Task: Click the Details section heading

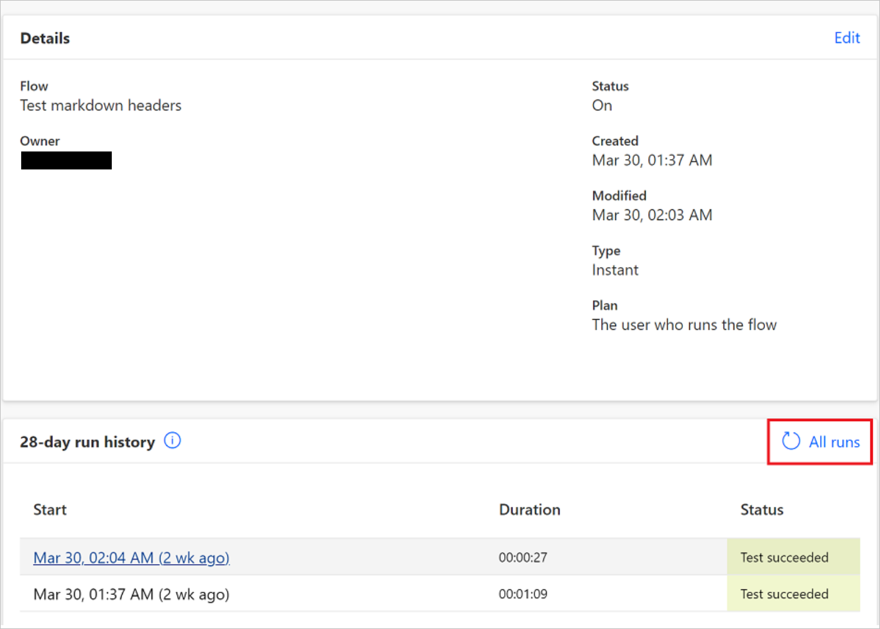Action: point(44,38)
